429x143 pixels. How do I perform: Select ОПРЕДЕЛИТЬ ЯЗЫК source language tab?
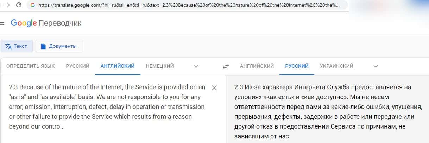coord(31,66)
